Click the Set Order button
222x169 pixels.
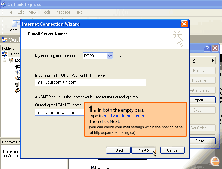click(x=202, y=128)
